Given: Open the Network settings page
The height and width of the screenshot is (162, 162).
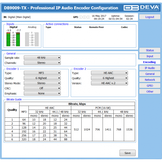Looking at the screenshot, I should pos(150,80).
